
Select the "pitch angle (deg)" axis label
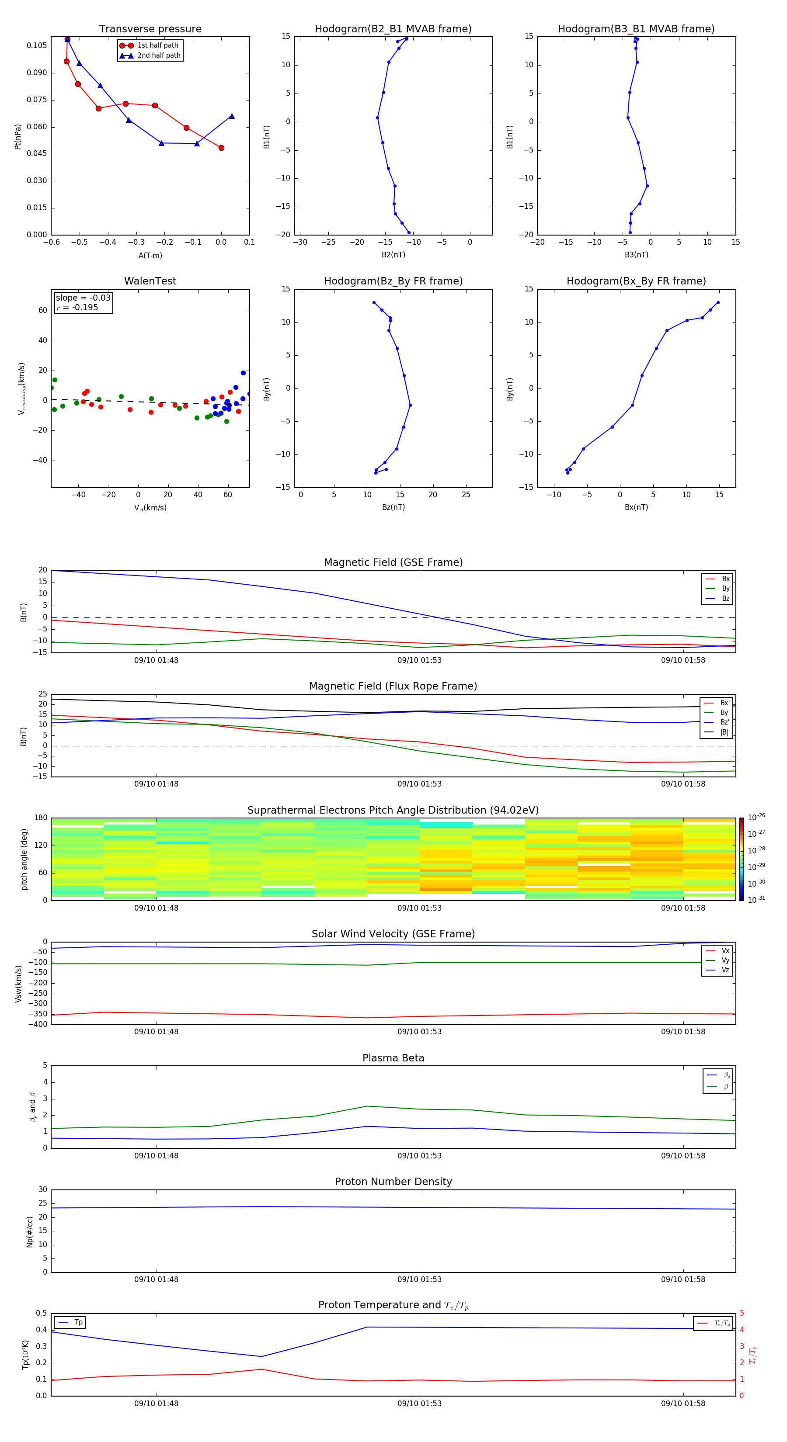pos(24,859)
